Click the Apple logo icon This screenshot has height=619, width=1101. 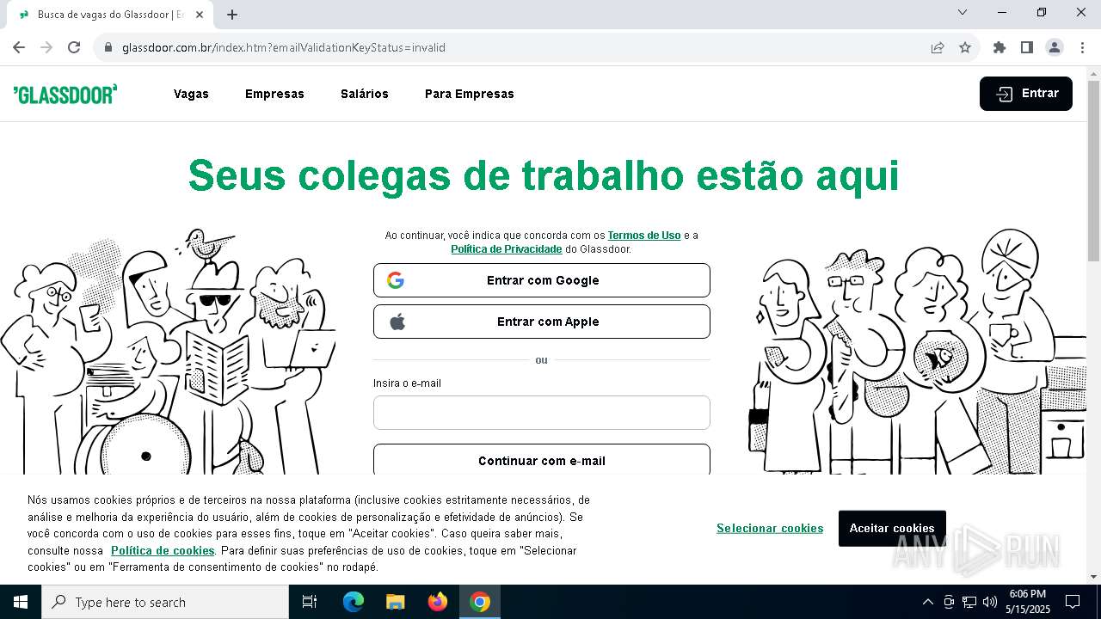coord(397,322)
